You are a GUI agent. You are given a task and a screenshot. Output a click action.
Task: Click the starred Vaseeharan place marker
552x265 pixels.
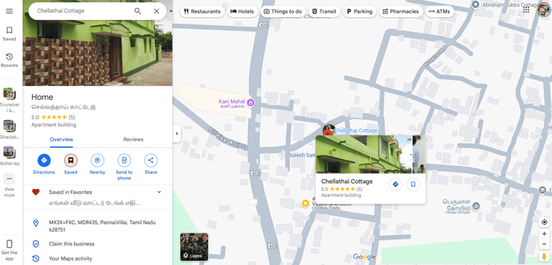tap(305, 203)
